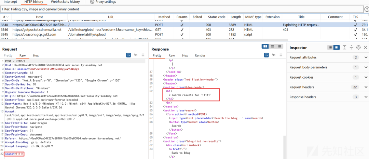Viewport: 369px width, 159px height.
Task: Open Response panel options menu icon
Action: [281, 55]
